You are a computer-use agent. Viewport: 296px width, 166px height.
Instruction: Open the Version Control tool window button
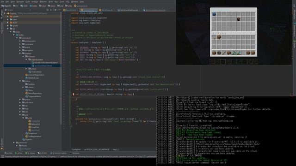coord(58,153)
